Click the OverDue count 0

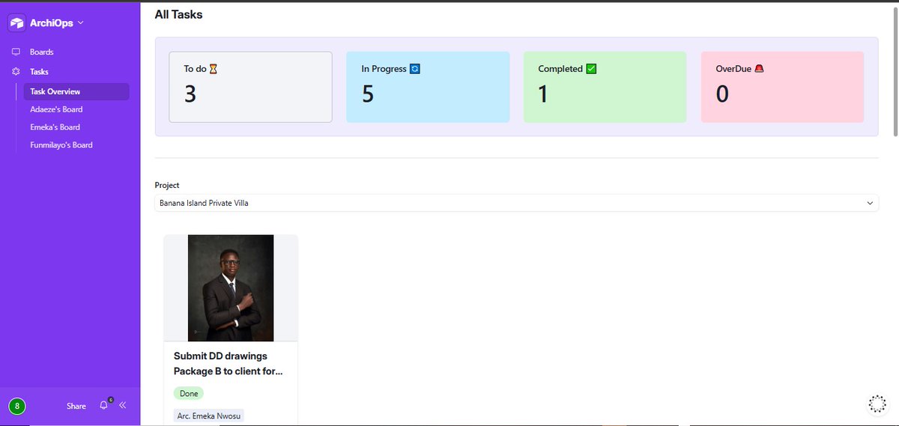722,94
